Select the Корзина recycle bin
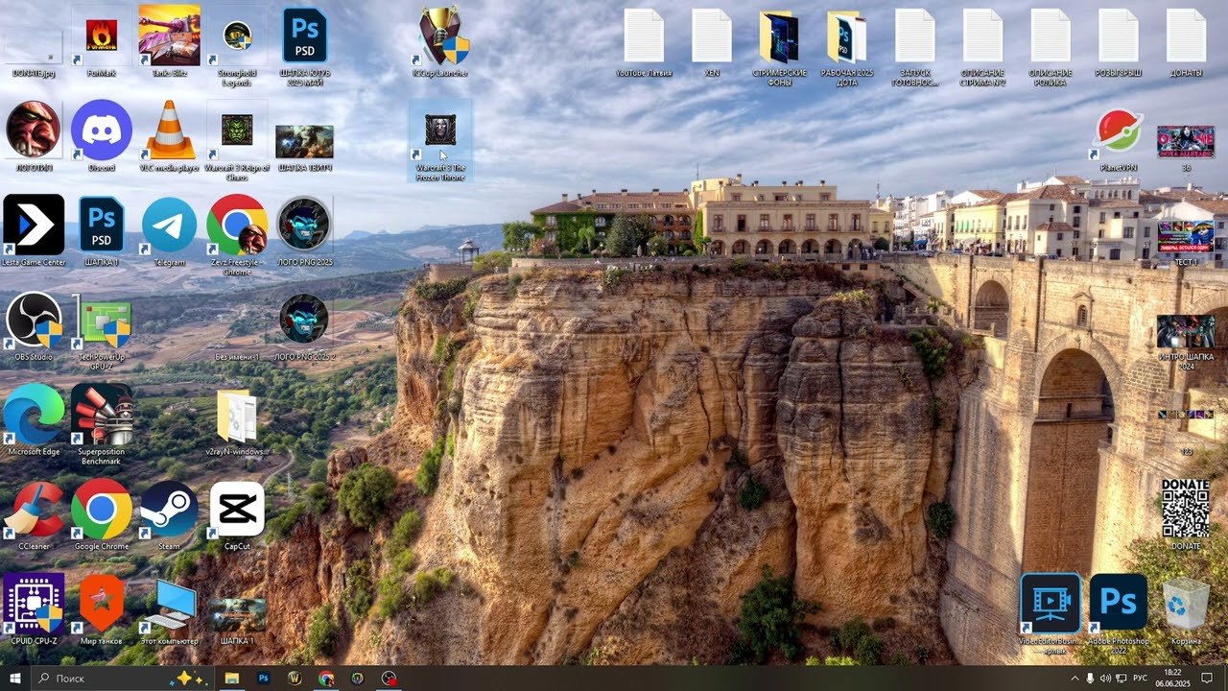This screenshot has height=691, width=1228. pos(1186,609)
